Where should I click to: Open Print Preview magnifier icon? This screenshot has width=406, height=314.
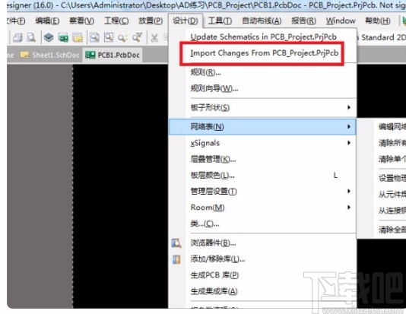point(32,38)
